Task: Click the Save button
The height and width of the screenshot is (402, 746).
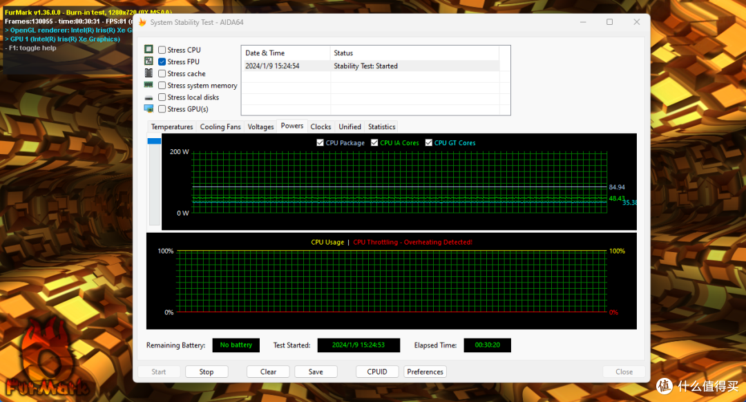Action: click(316, 372)
